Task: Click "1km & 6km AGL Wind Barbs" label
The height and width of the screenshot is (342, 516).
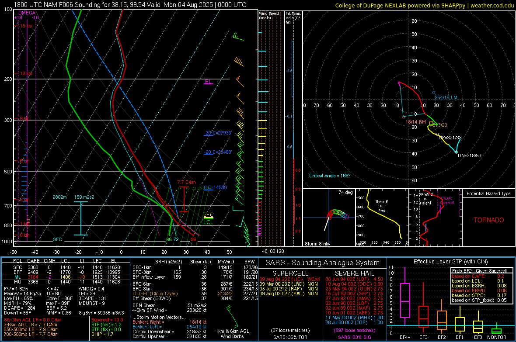Action: click(232, 334)
